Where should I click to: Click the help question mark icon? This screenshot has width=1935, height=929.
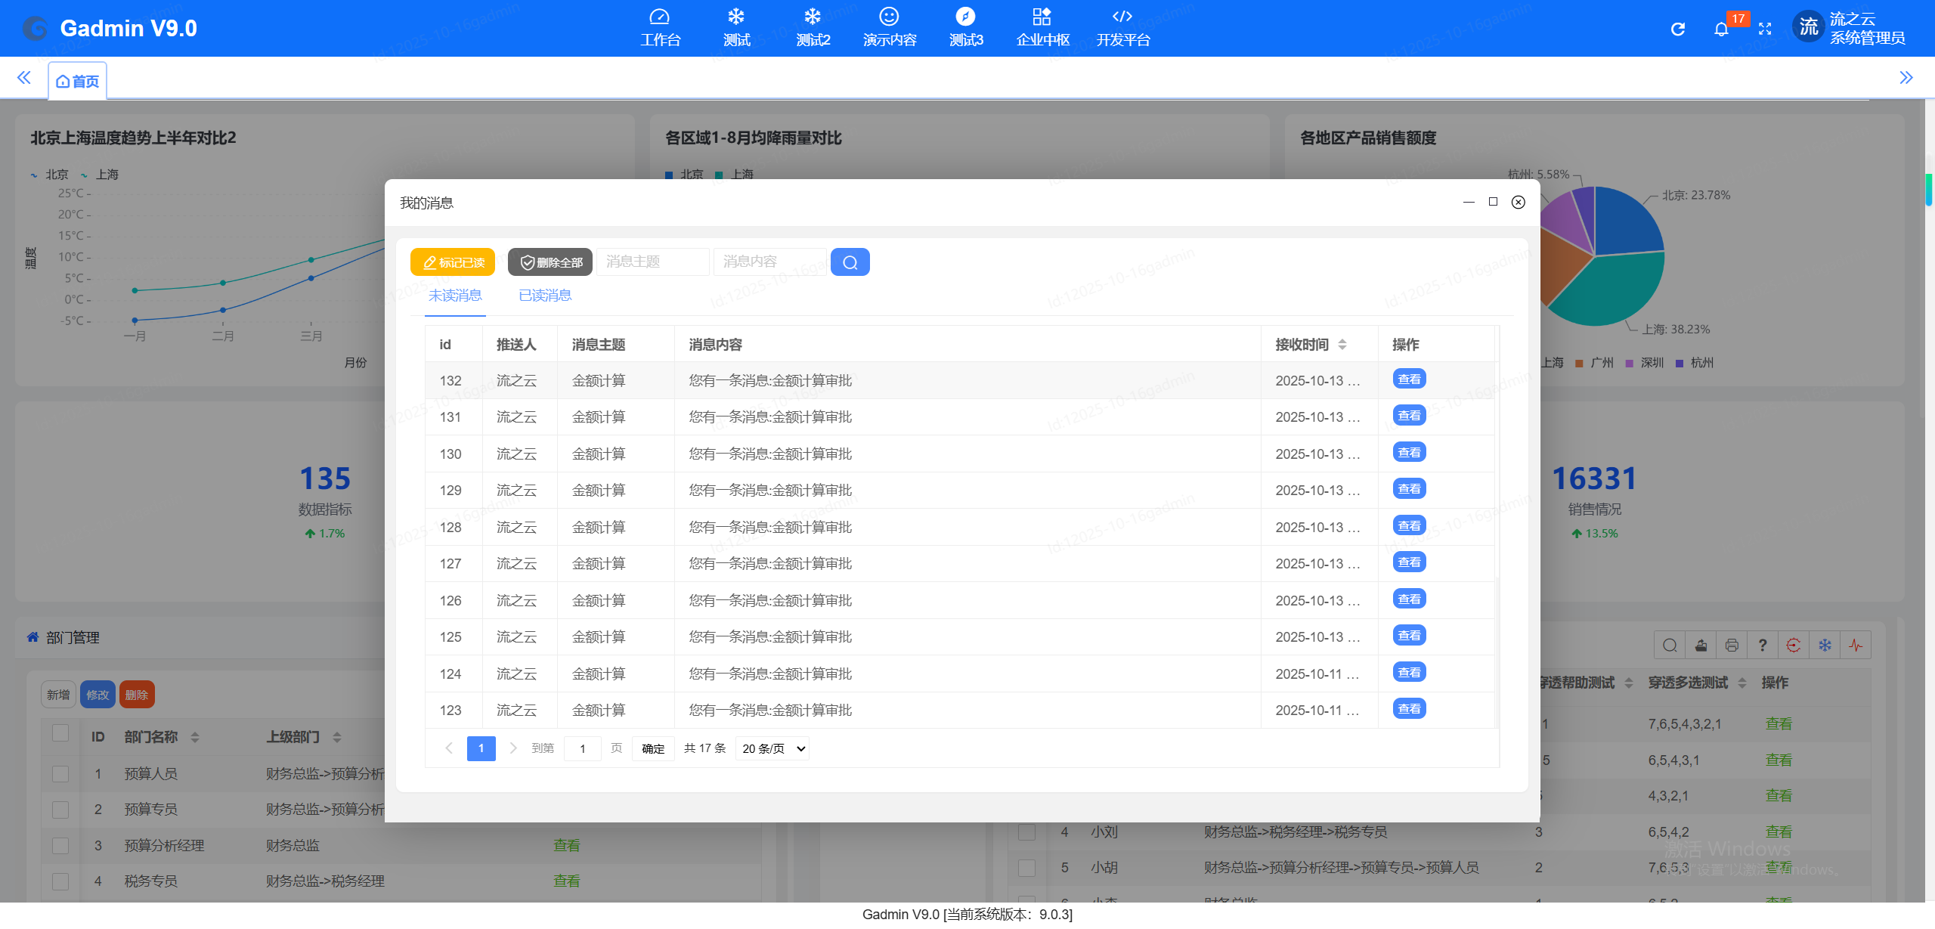pos(1763,646)
